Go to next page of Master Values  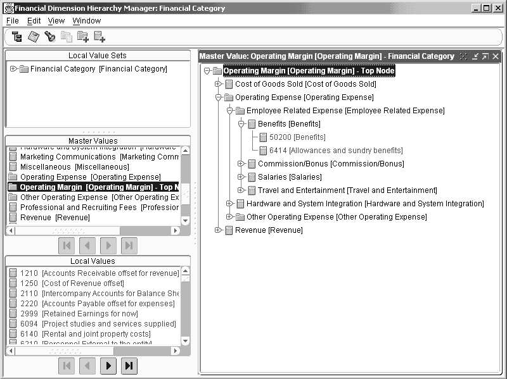(108, 245)
